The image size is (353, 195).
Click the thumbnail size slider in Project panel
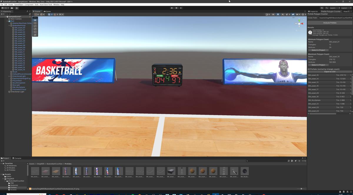coord(302,189)
